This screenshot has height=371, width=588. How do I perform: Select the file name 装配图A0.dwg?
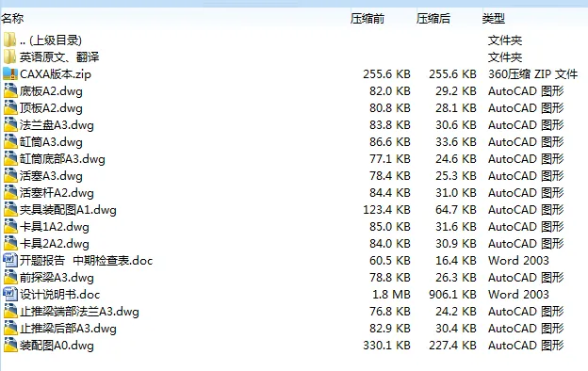point(57,346)
